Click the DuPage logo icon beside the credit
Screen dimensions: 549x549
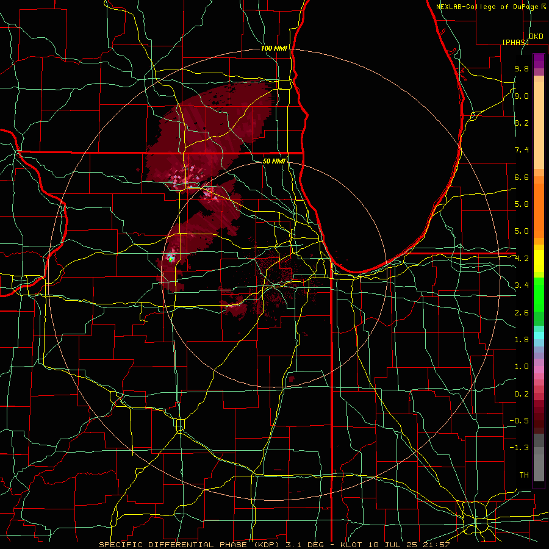point(544,7)
